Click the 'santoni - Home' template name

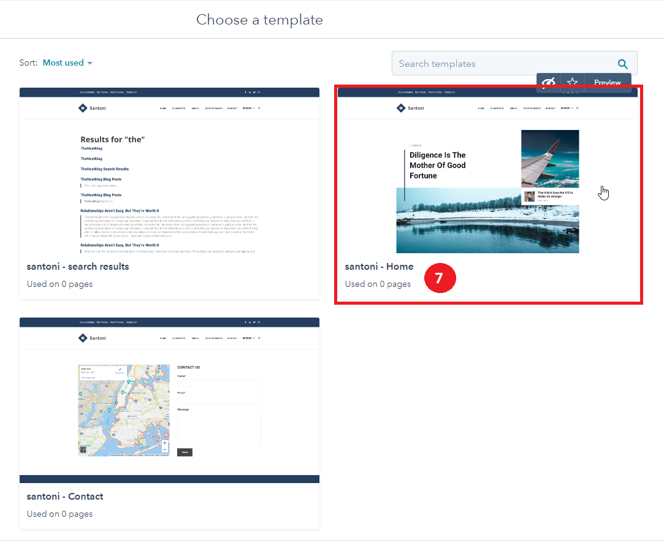(379, 267)
